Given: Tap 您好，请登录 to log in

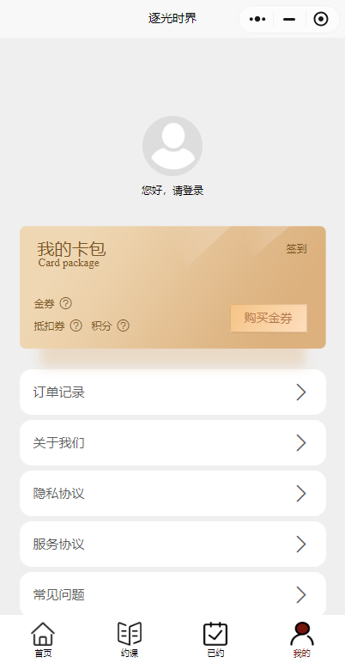Looking at the screenshot, I should coord(172,191).
